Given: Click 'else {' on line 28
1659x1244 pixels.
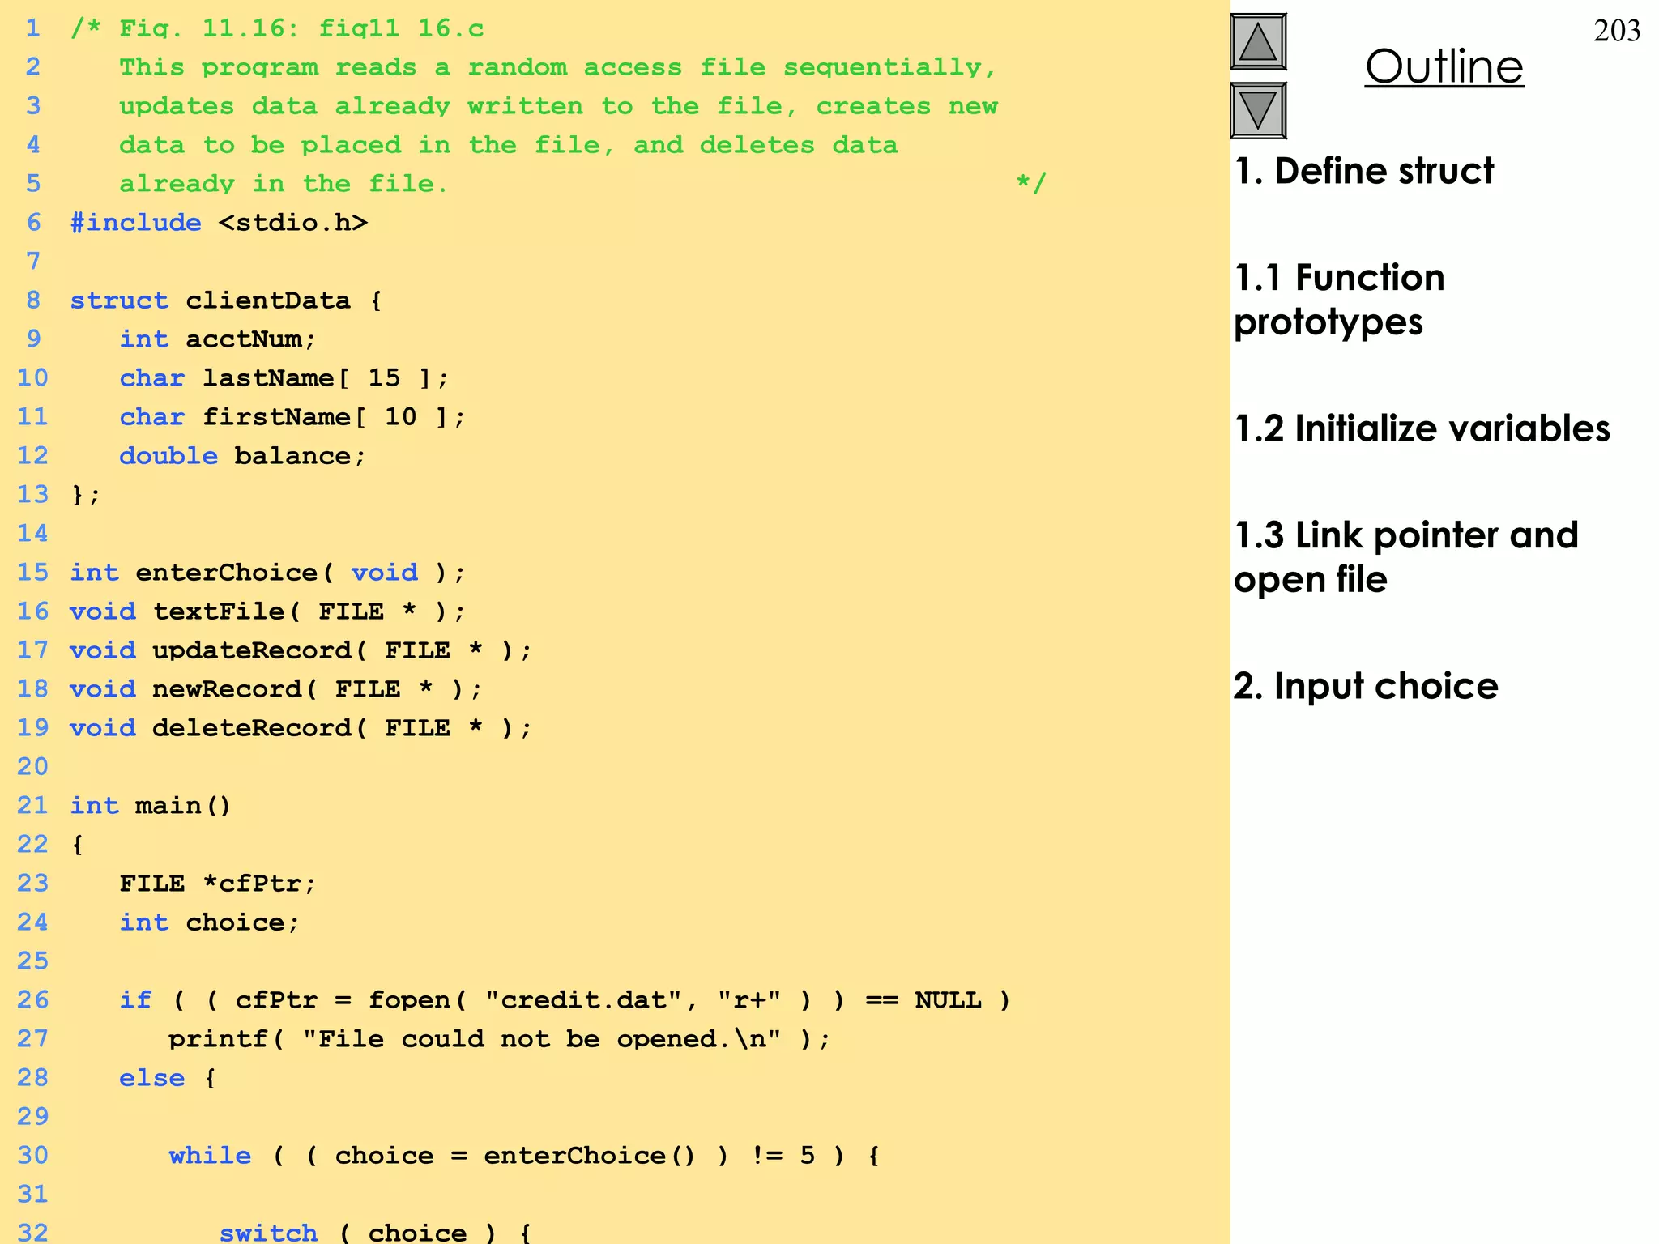Looking at the screenshot, I should click(168, 1078).
